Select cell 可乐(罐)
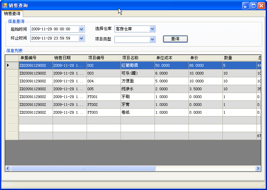Screen dimensions: 267x190 138,73
